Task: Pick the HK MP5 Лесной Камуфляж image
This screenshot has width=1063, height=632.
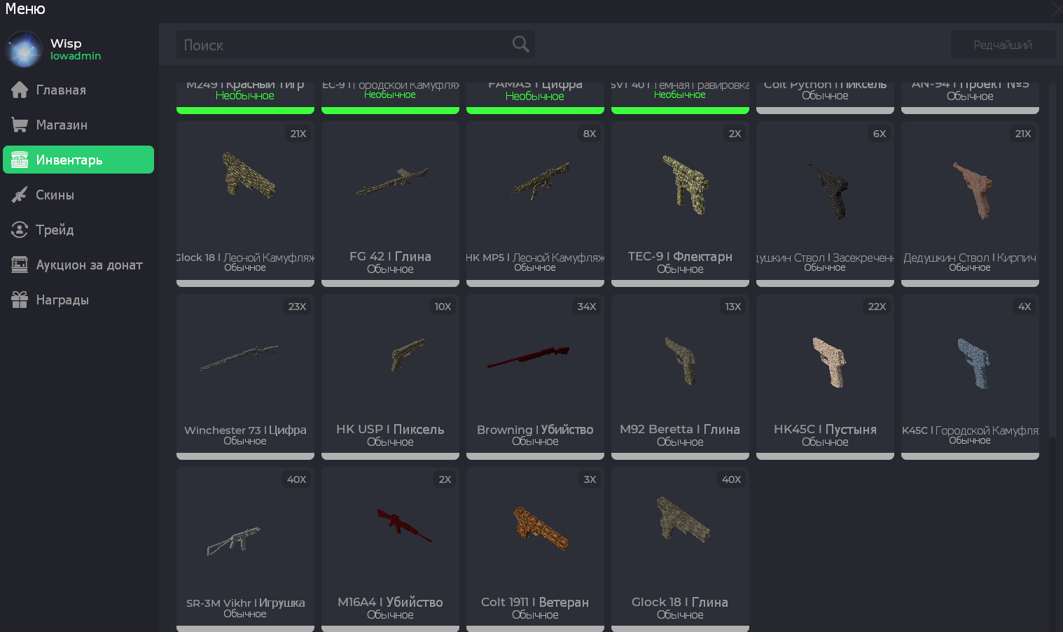Action: (541, 181)
